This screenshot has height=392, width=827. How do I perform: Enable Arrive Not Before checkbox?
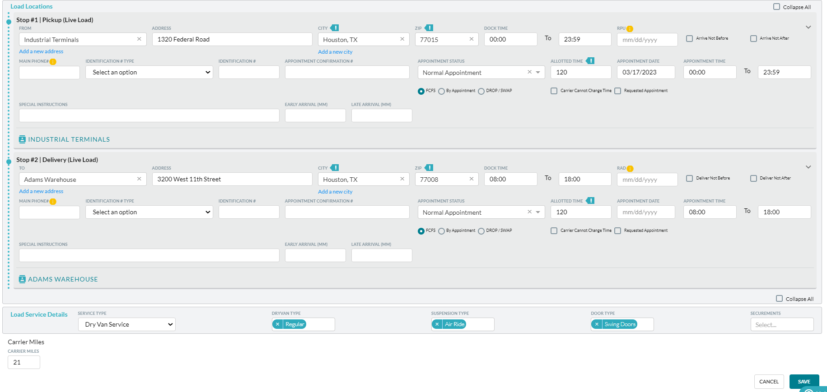[689, 39]
